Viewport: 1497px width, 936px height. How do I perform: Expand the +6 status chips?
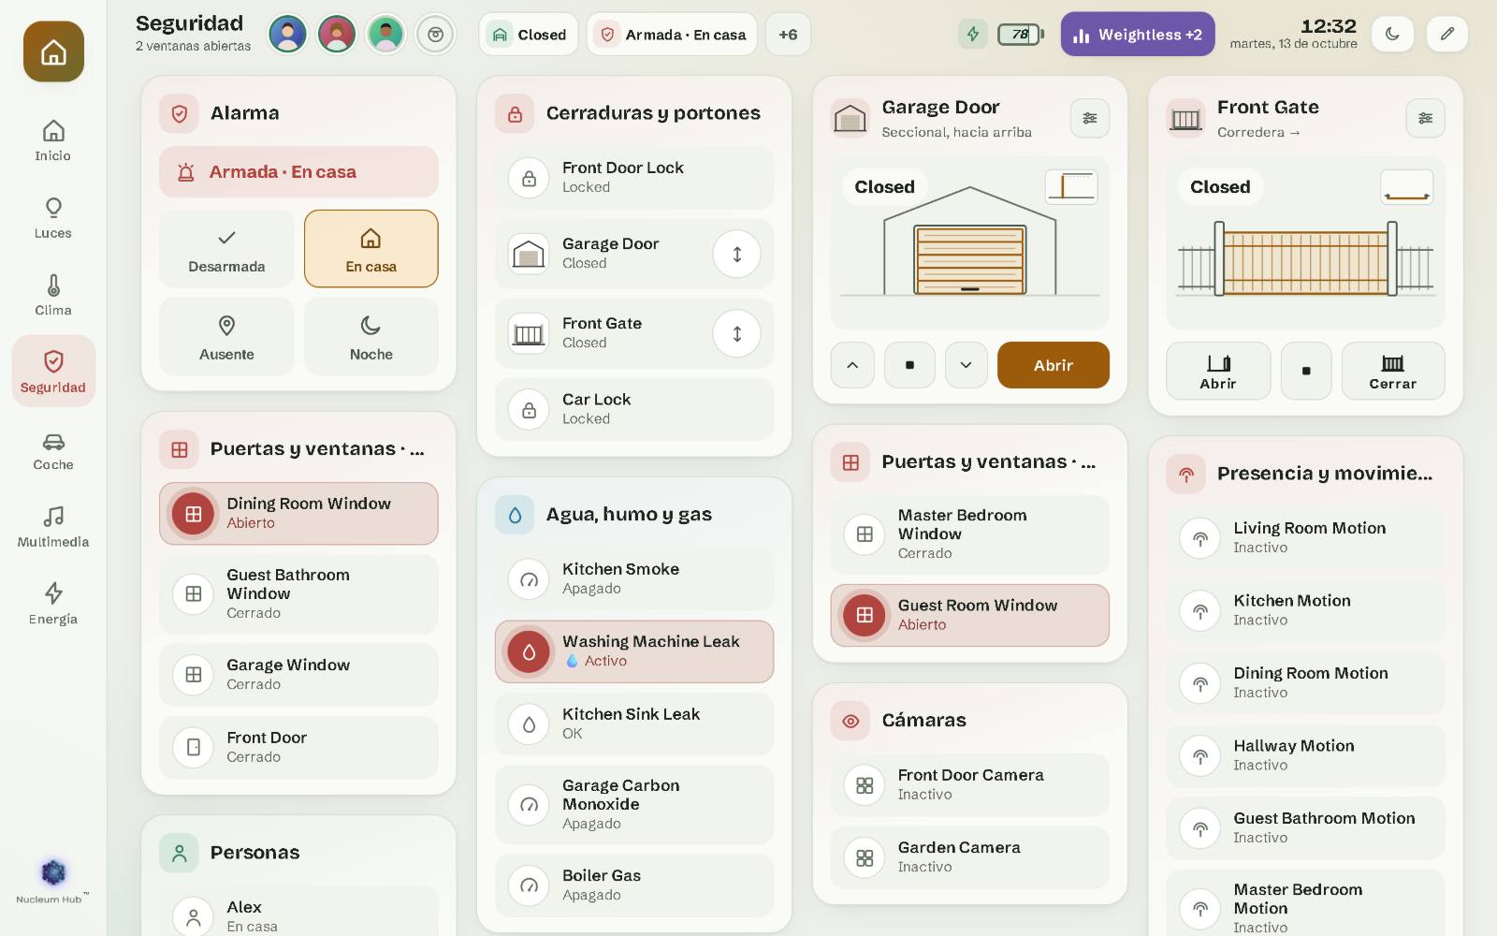click(x=788, y=35)
